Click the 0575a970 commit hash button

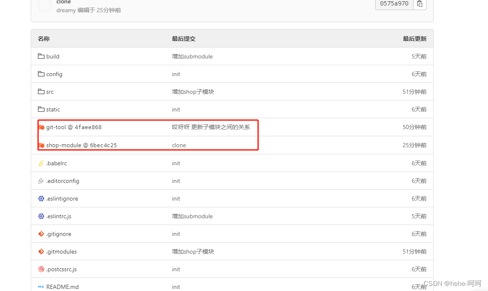394,4
